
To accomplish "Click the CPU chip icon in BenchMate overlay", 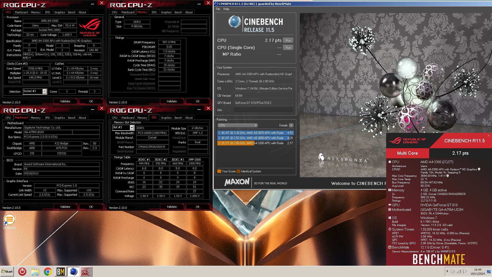I will [390, 162].
